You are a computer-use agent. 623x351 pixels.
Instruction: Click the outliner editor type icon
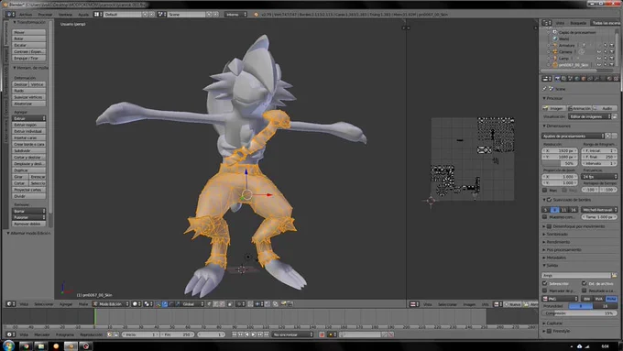[547, 23]
